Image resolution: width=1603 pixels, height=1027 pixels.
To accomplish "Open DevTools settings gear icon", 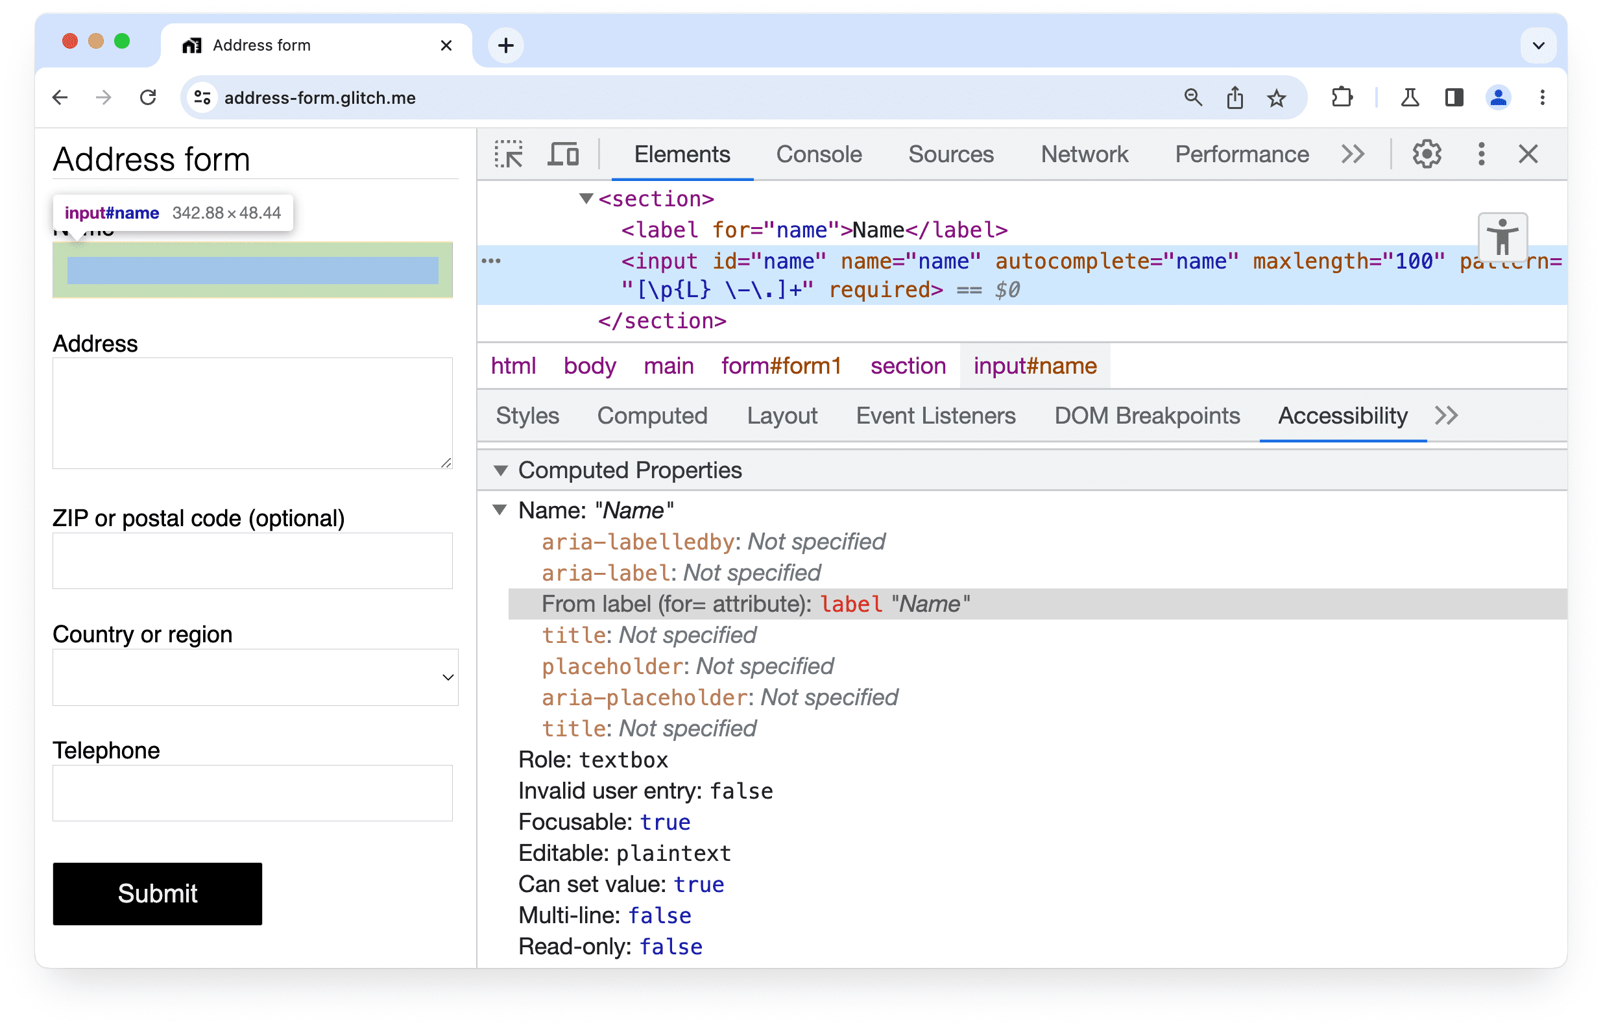I will pyautogui.click(x=1428, y=154).
